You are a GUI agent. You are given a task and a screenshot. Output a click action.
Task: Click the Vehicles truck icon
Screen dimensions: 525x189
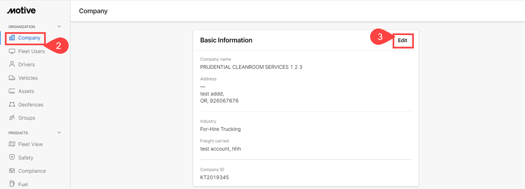coord(12,78)
